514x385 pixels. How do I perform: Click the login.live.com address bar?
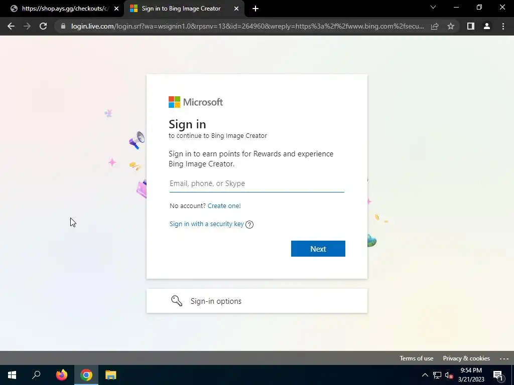[247, 26]
